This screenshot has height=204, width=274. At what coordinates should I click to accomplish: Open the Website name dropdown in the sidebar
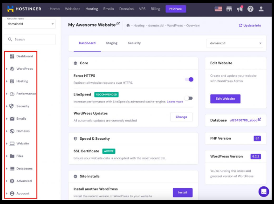tap(30, 24)
